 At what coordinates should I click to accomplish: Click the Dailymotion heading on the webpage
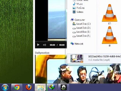coord(42,53)
